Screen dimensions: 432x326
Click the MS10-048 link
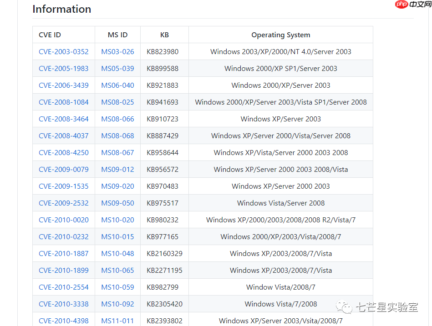coord(117,254)
